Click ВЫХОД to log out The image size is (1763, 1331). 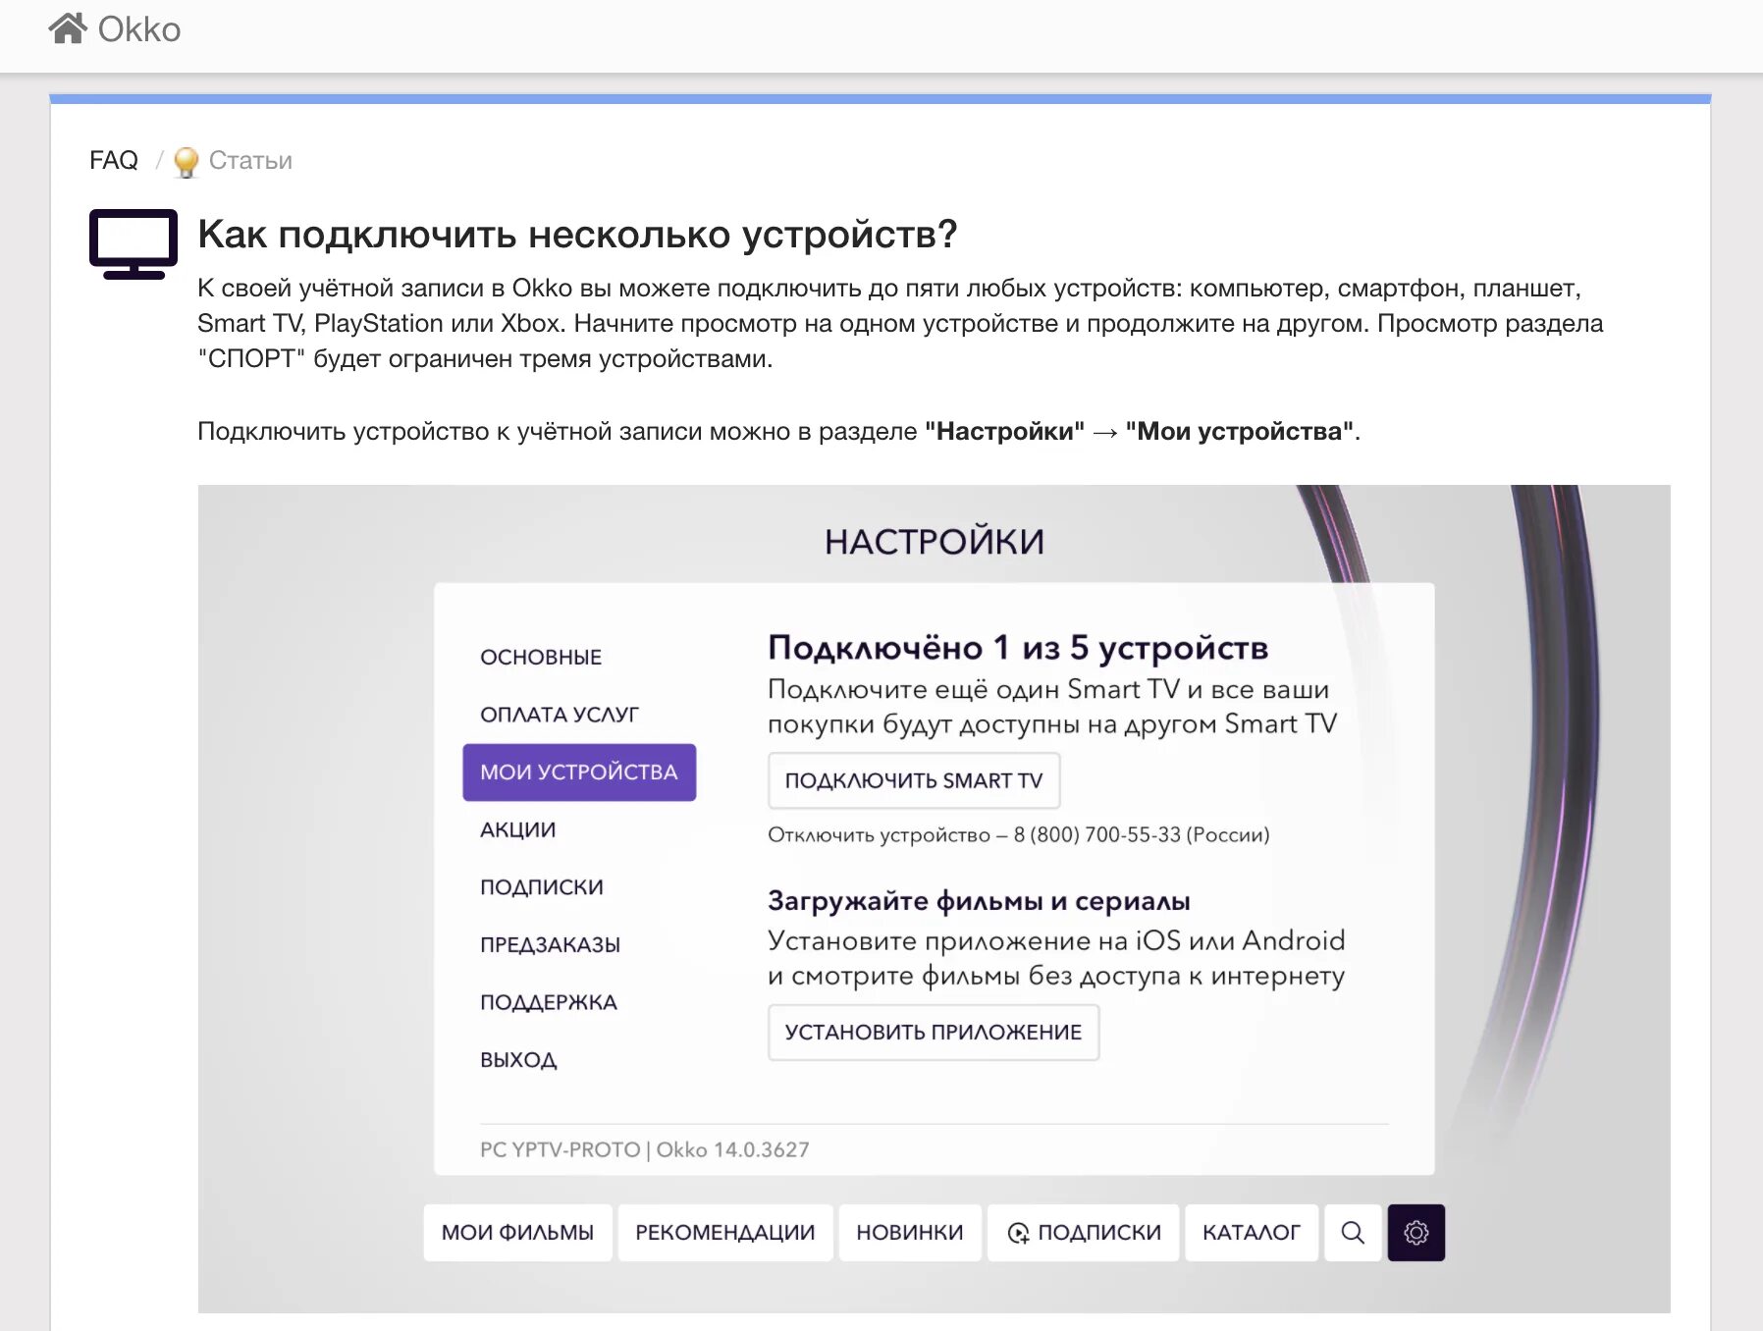[518, 1060]
